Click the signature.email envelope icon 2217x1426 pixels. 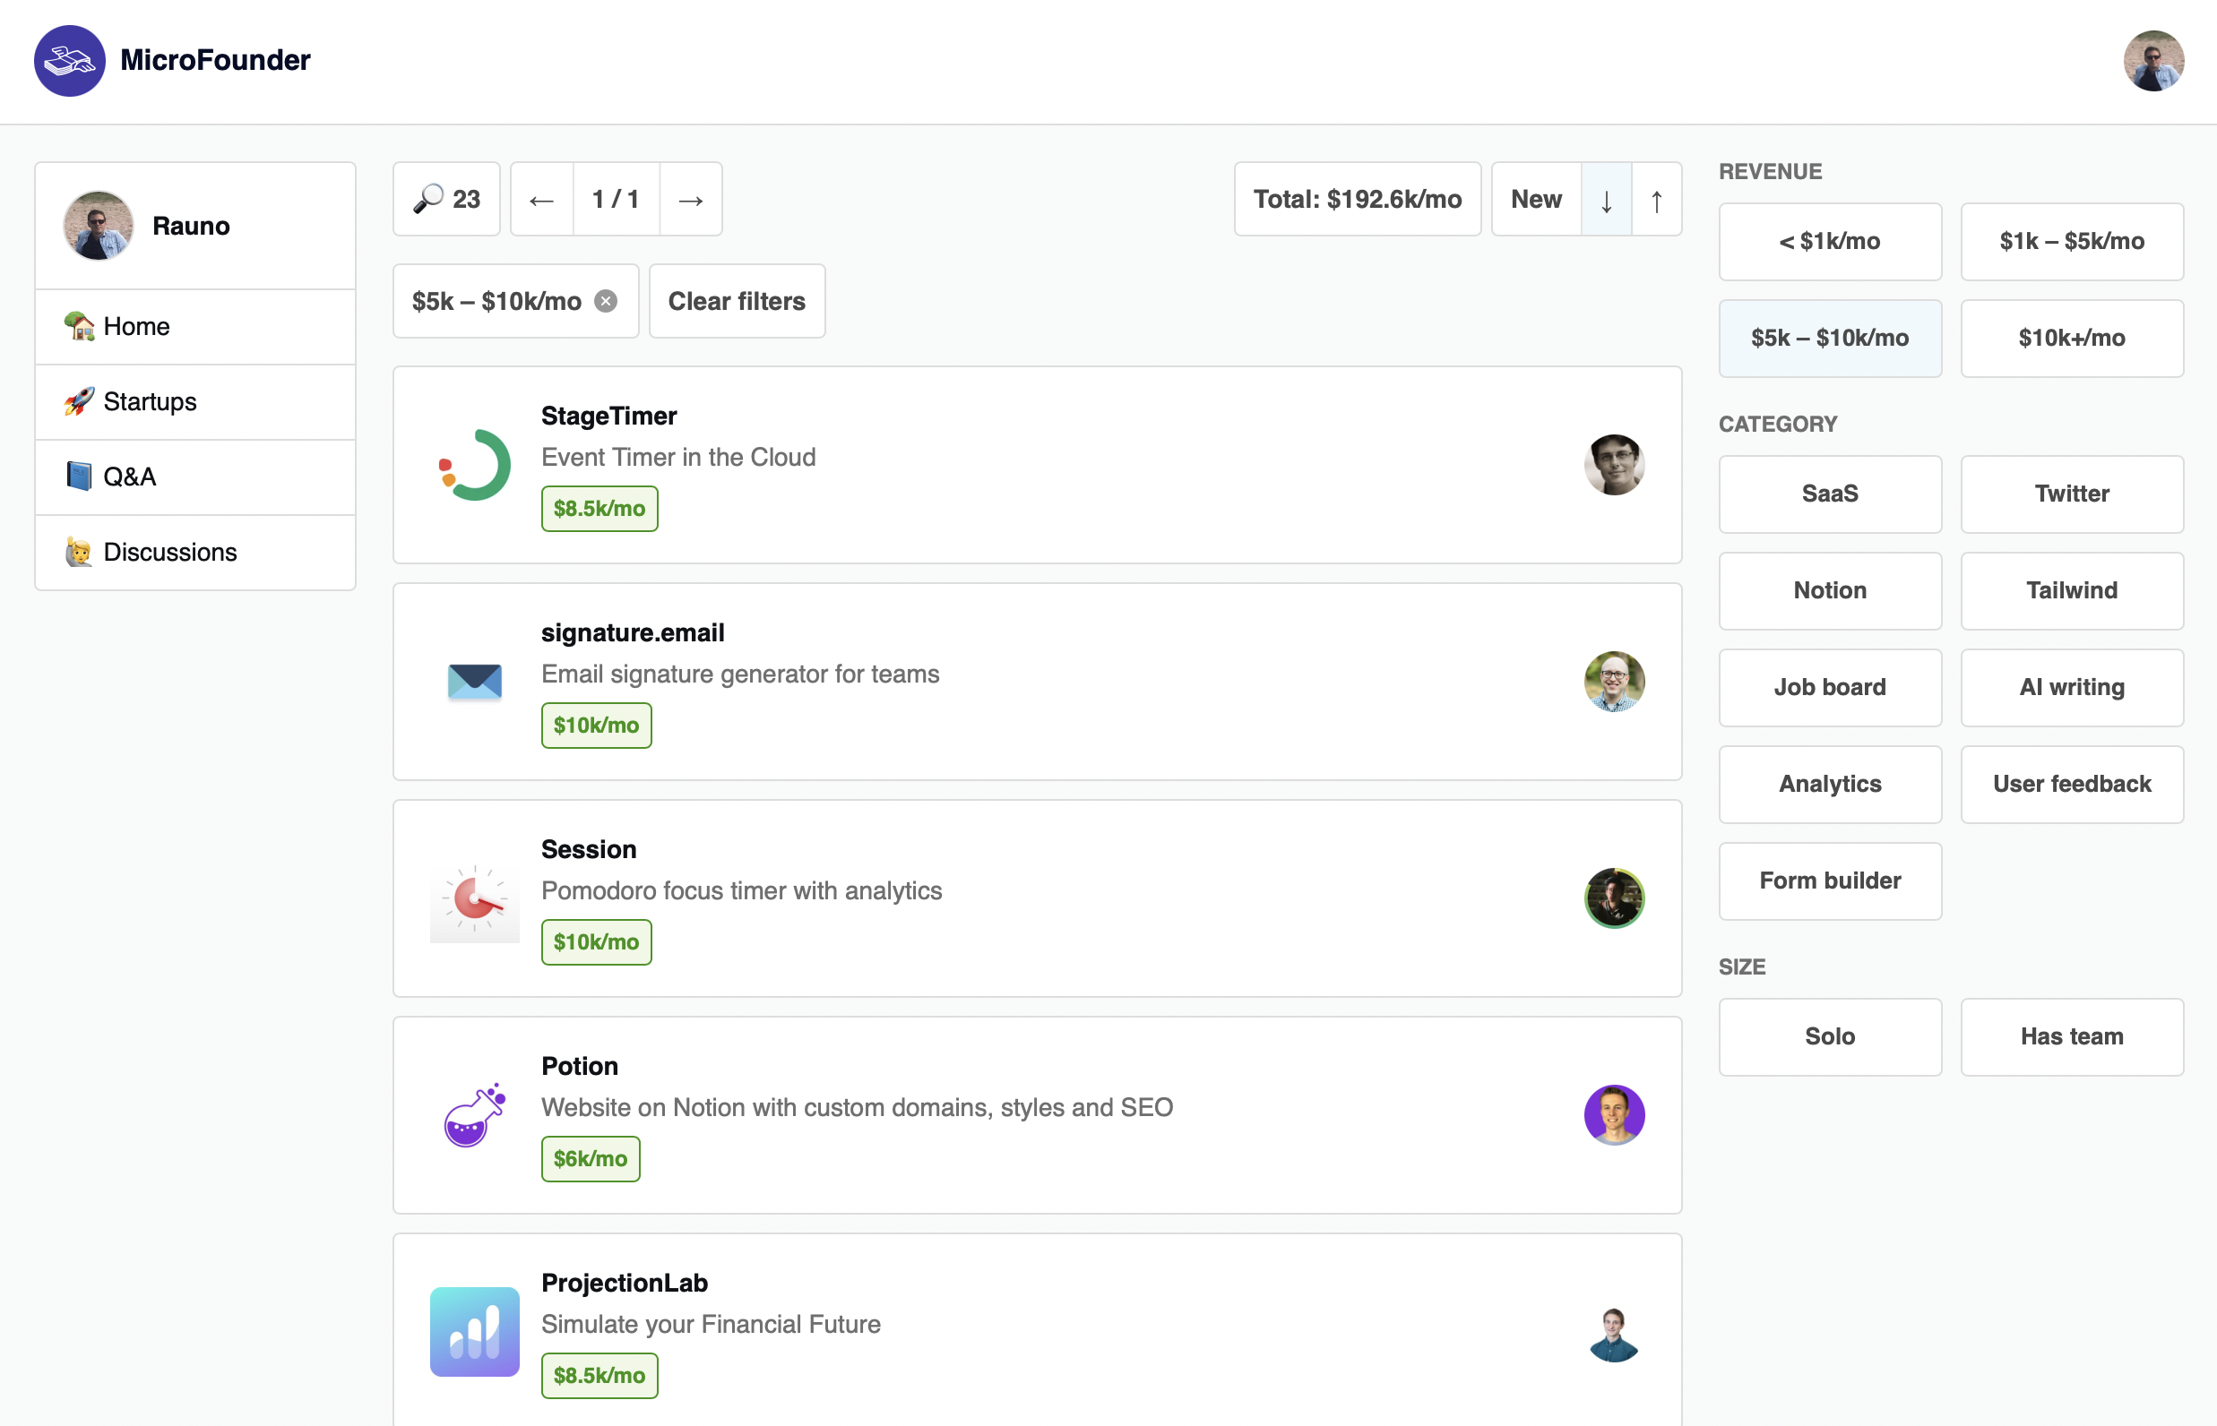point(474,682)
